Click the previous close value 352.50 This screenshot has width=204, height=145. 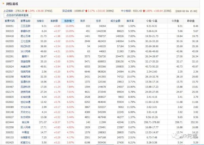[x=194, y=122]
